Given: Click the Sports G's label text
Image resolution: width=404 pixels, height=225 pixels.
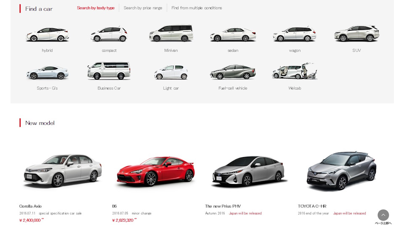Looking at the screenshot, I should (47, 88).
